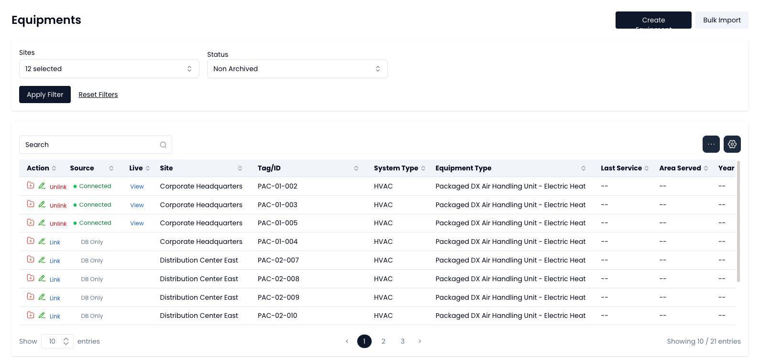The image size is (760, 358).
Task: Click the Create Equipment button
Action: [653, 20]
